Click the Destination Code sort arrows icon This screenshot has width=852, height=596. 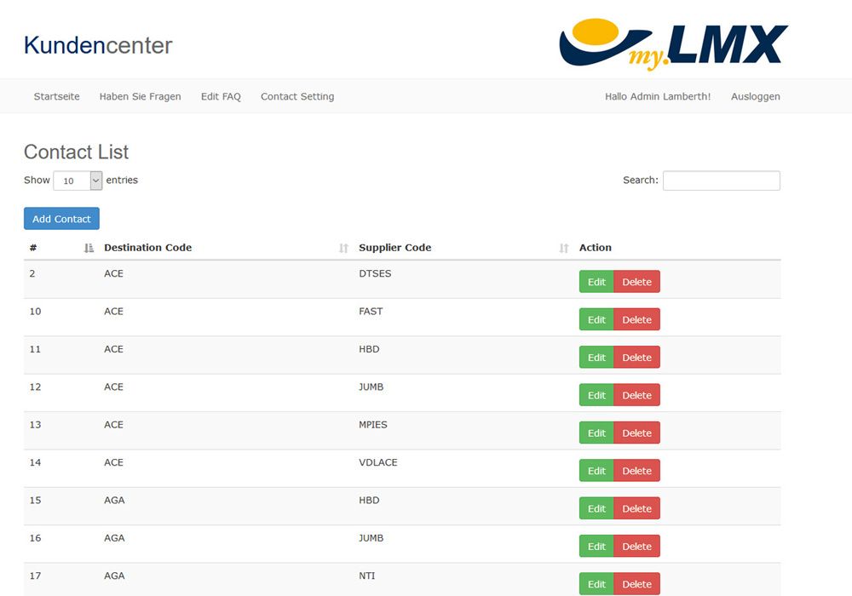point(343,248)
